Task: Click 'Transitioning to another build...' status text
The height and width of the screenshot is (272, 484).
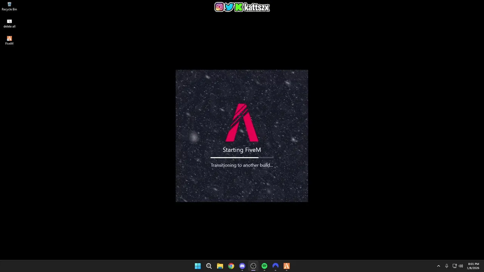Action: coord(242,165)
